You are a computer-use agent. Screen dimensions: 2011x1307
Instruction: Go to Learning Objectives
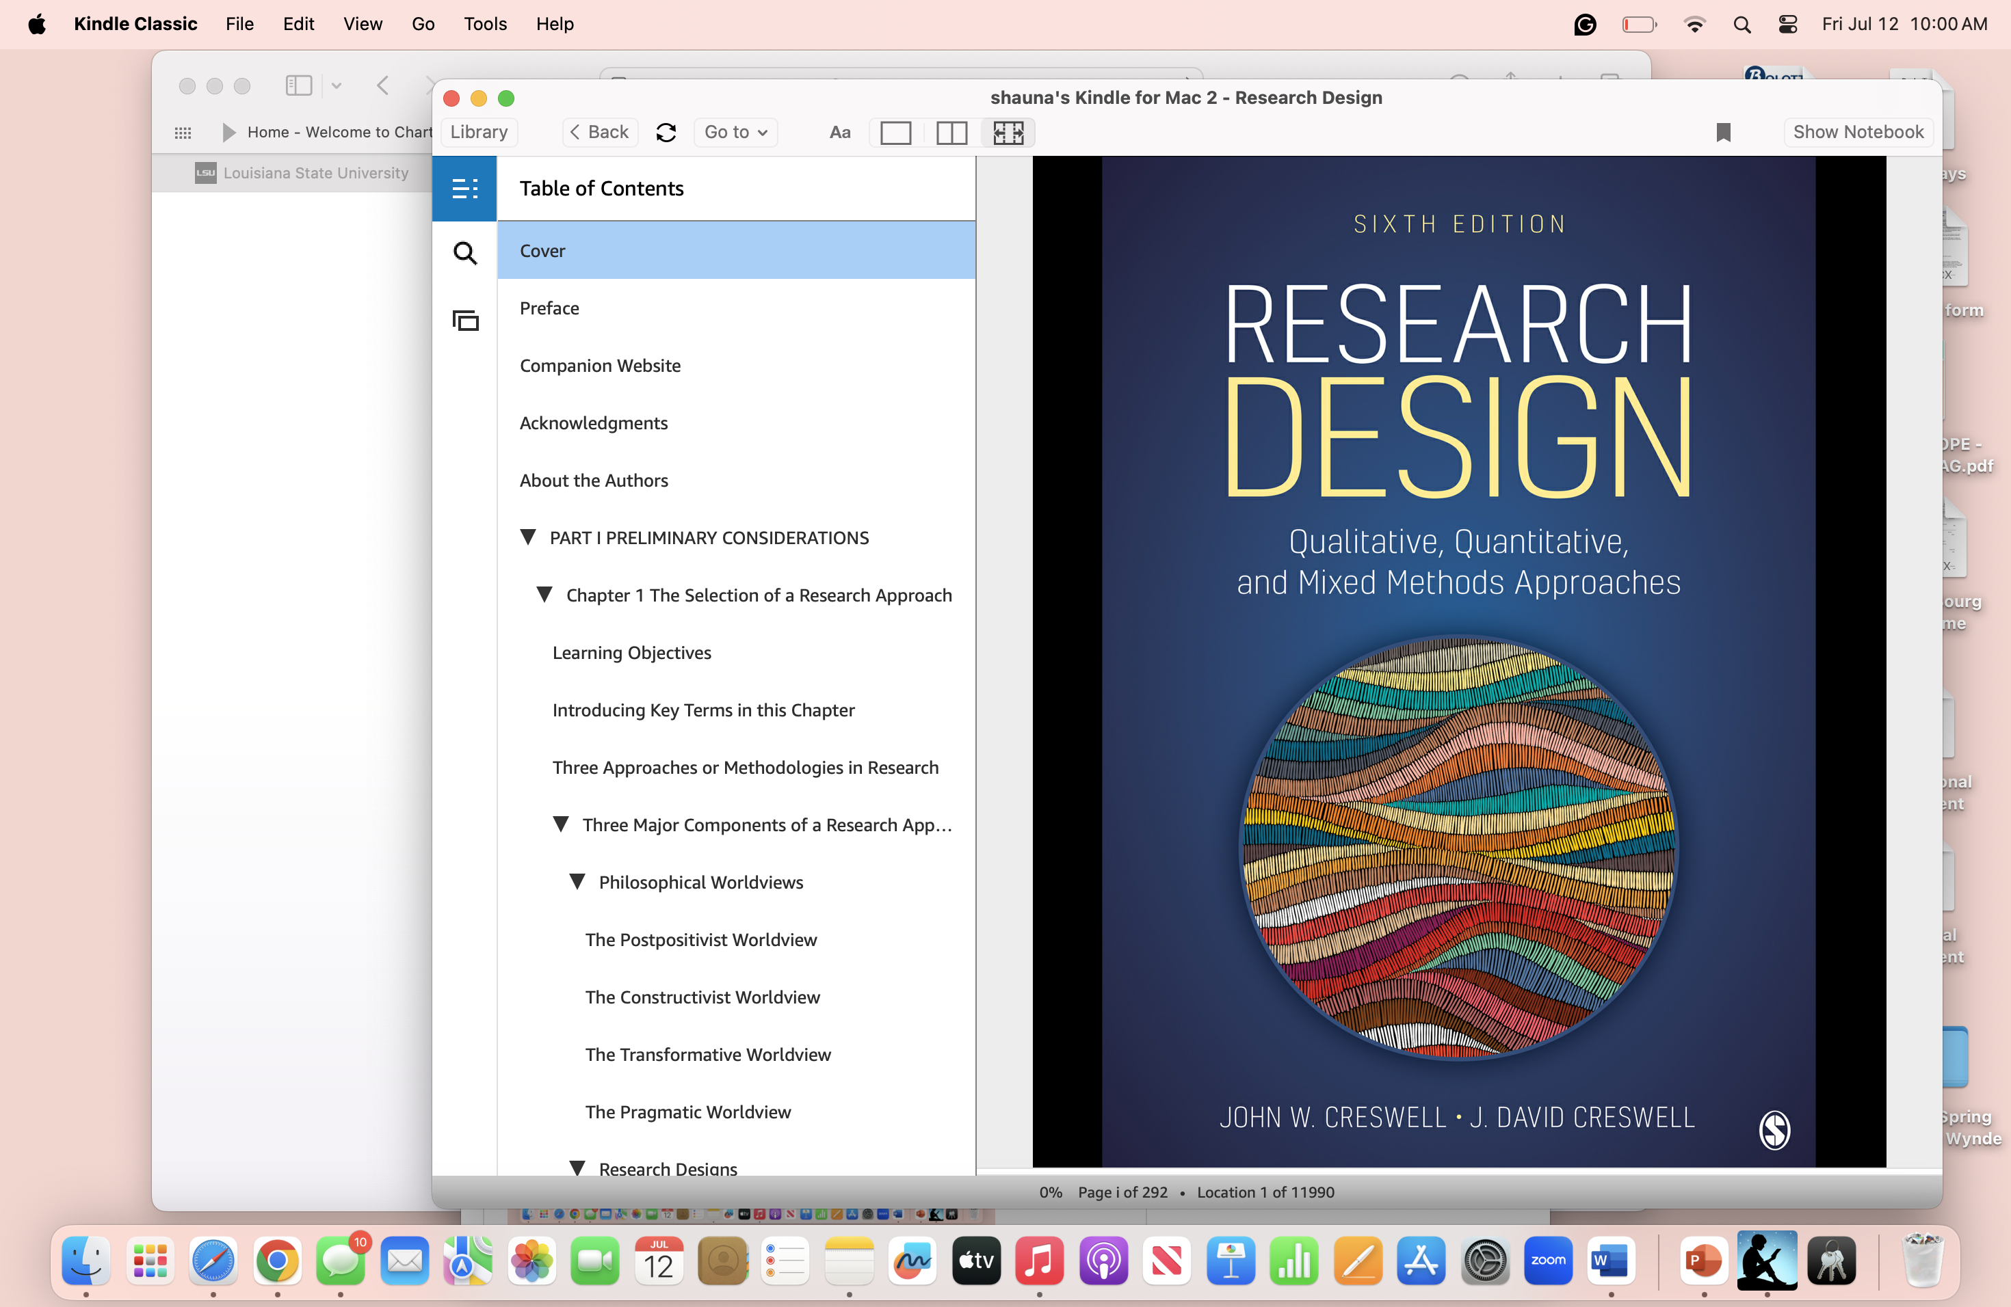coord(736,652)
